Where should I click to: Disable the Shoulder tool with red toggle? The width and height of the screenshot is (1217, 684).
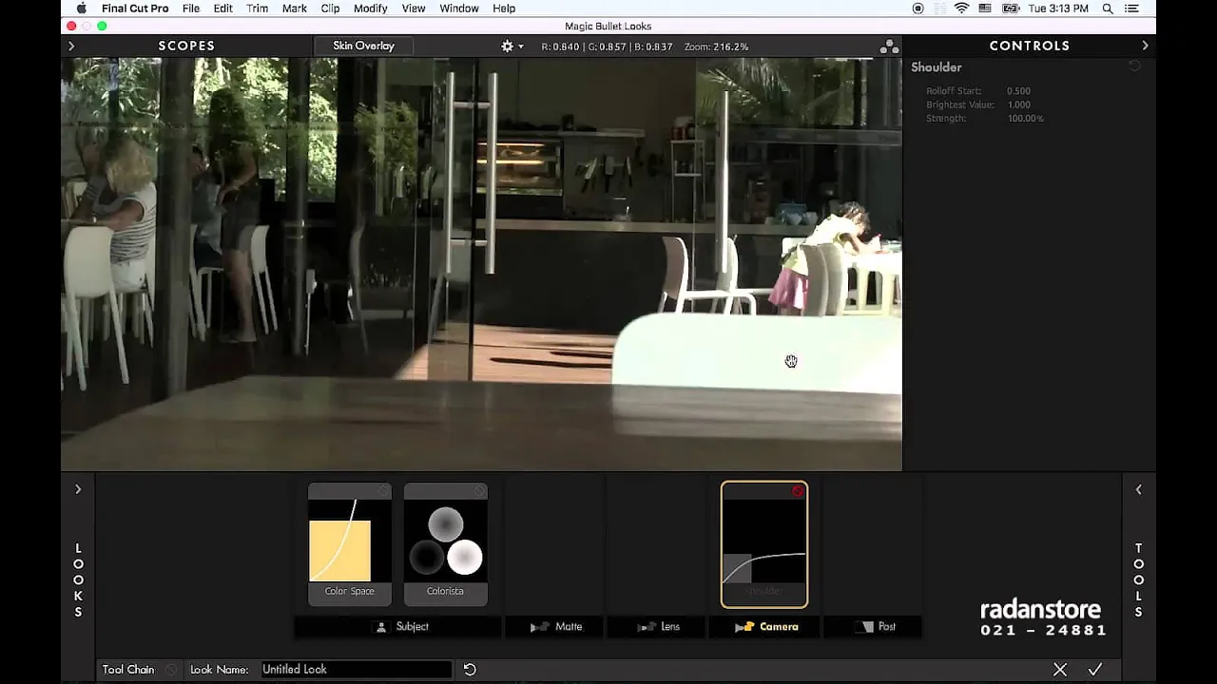point(798,491)
